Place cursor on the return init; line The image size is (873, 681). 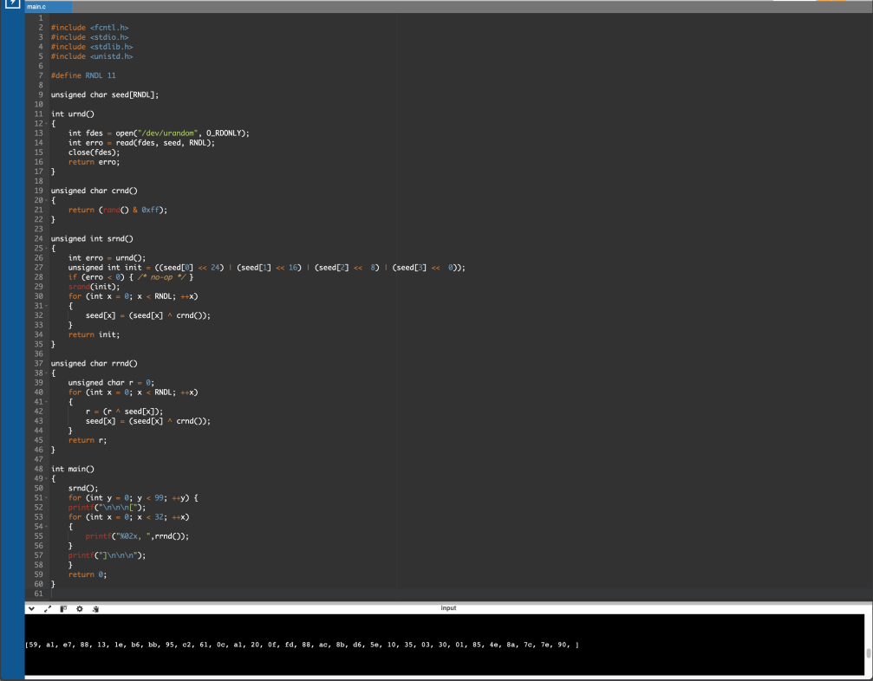pyautogui.click(x=94, y=334)
